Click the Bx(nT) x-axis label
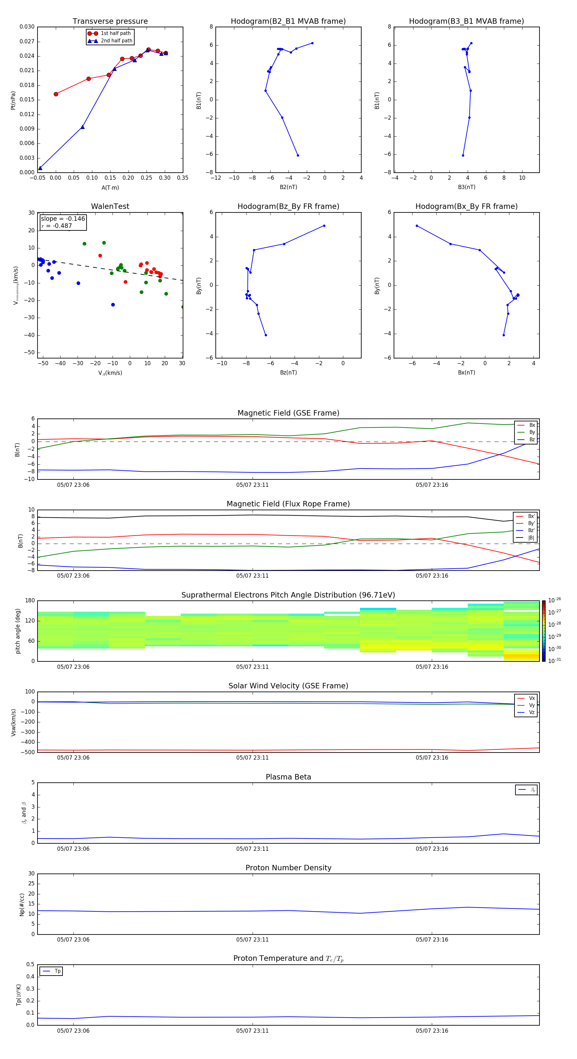Viewport: 577px width, 1059px height. pos(466,373)
